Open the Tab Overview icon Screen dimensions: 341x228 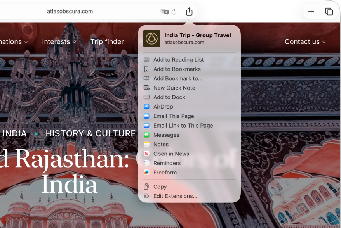tap(329, 11)
